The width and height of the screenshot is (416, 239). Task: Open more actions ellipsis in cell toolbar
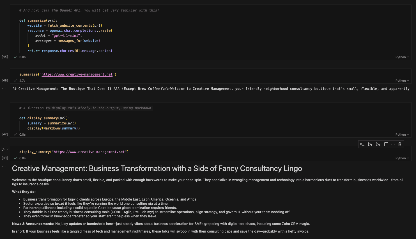point(393,144)
